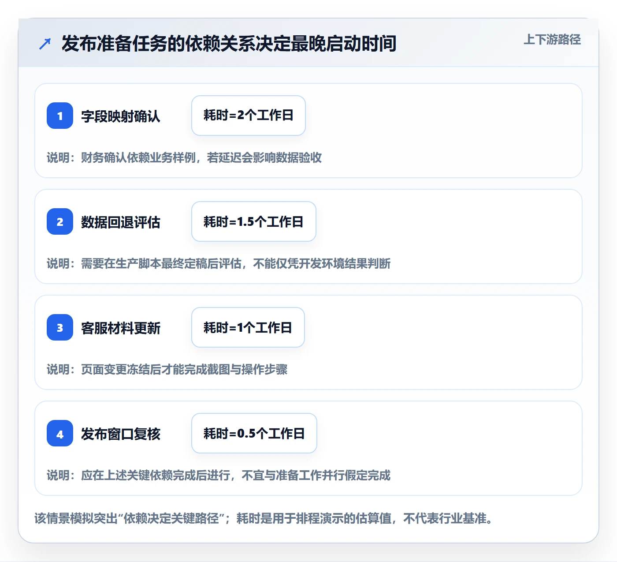This screenshot has height=562, width=617.
Task: Click the footer text 该情景模拟突出“依赖决定关键路径”
Action: [x=130, y=518]
